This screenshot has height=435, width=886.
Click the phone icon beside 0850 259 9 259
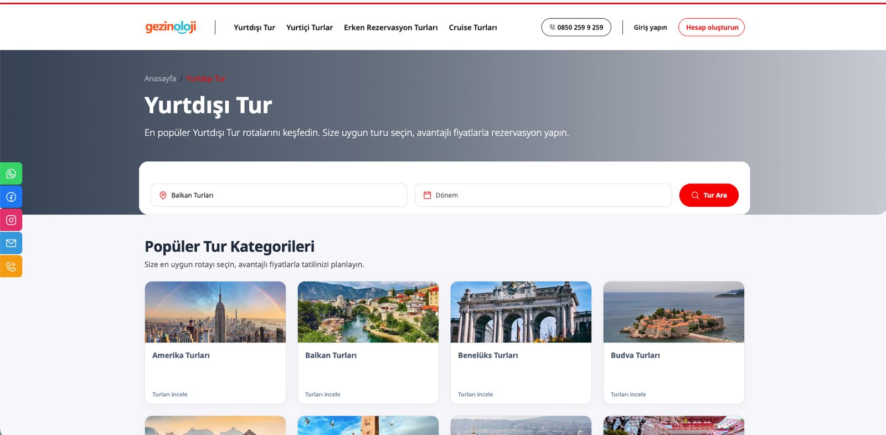pos(552,27)
